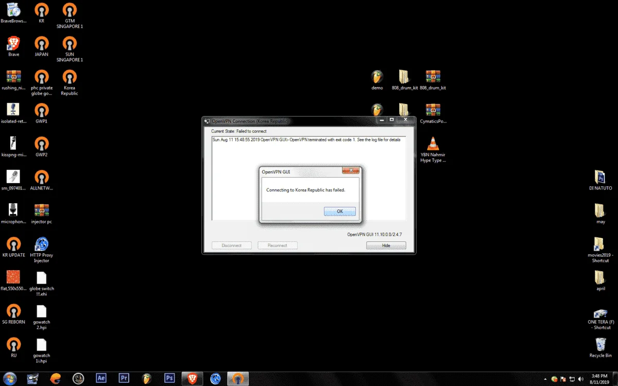Select the Korea Republic desktop icon

[70, 82]
